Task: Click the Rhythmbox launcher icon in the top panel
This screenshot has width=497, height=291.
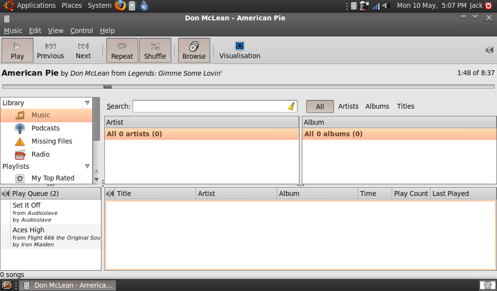Action: [132, 6]
